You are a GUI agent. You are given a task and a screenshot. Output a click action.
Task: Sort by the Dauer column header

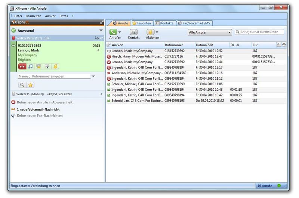240,45
